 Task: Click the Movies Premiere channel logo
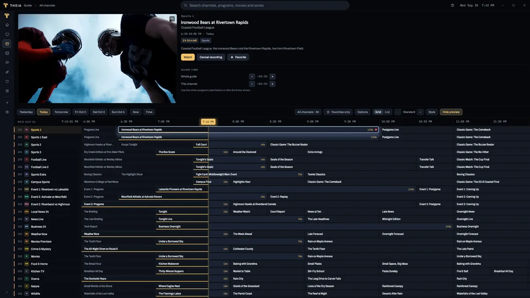point(26,241)
